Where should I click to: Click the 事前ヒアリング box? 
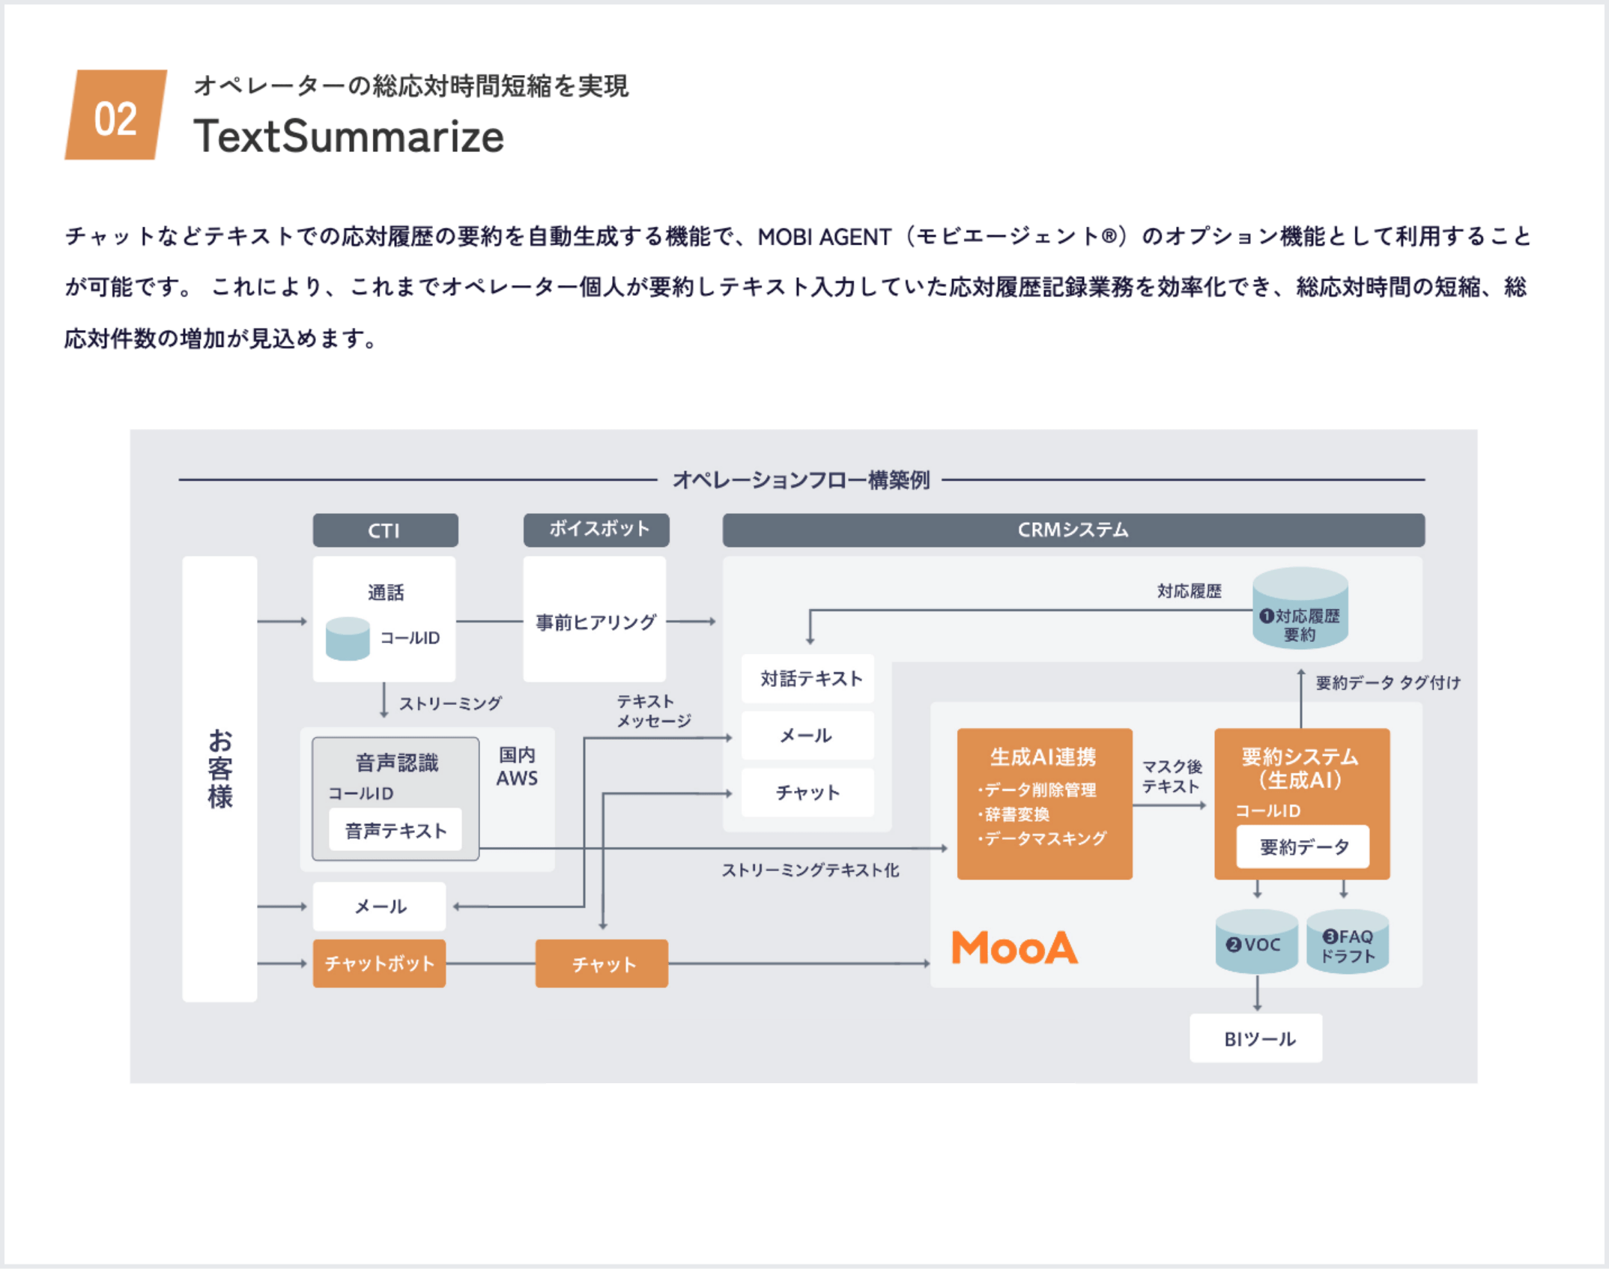[595, 620]
